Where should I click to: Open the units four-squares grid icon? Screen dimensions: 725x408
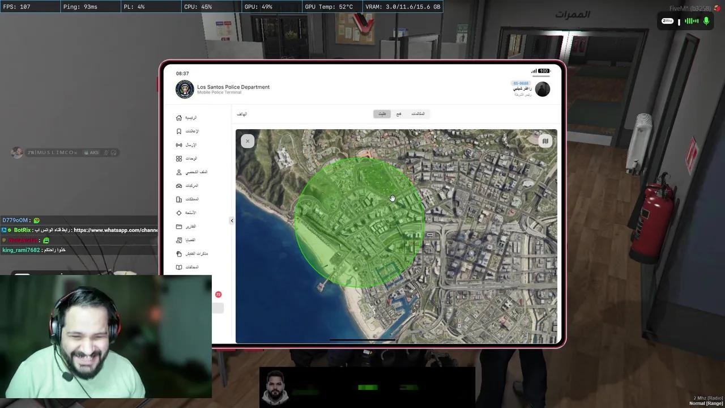(179, 159)
